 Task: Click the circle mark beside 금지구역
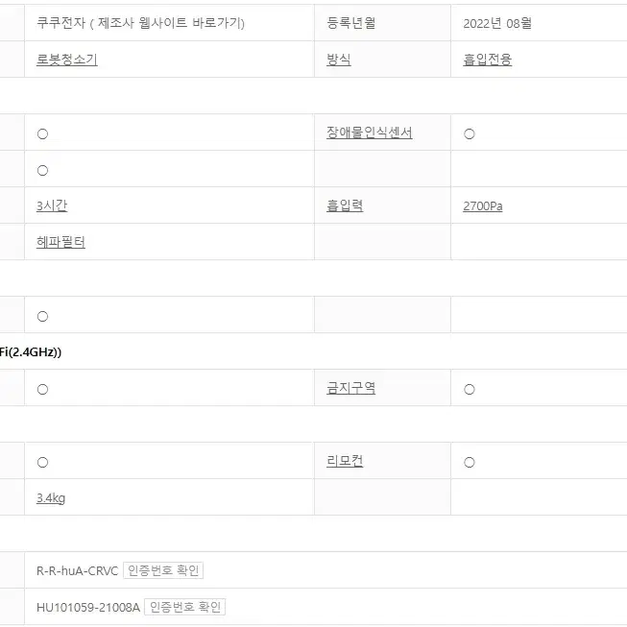[470, 390]
